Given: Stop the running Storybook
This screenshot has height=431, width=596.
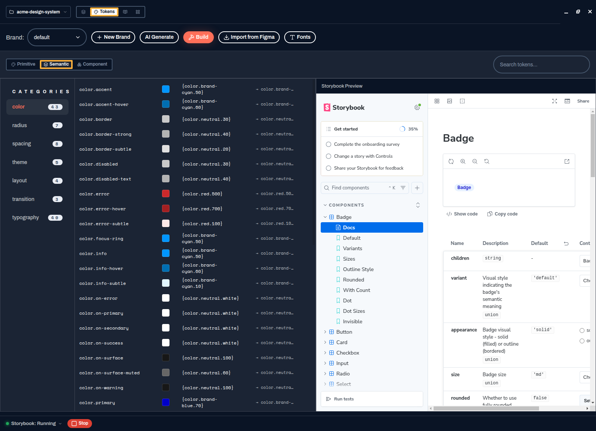Looking at the screenshot, I should [x=80, y=424].
